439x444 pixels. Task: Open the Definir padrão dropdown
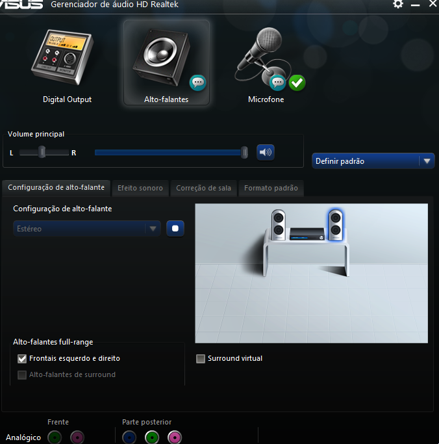pyautogui.click(x=373, y=161)
